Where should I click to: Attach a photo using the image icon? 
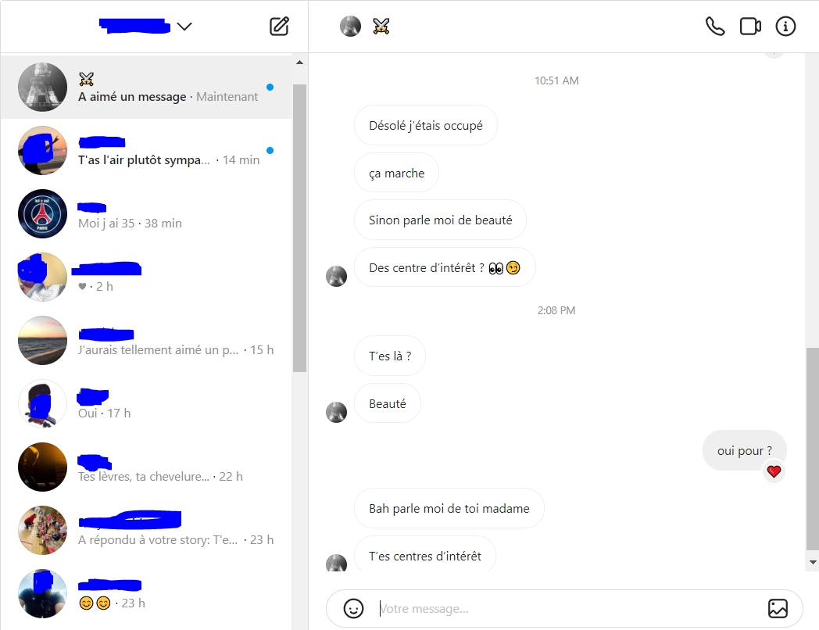coord(778,609)
